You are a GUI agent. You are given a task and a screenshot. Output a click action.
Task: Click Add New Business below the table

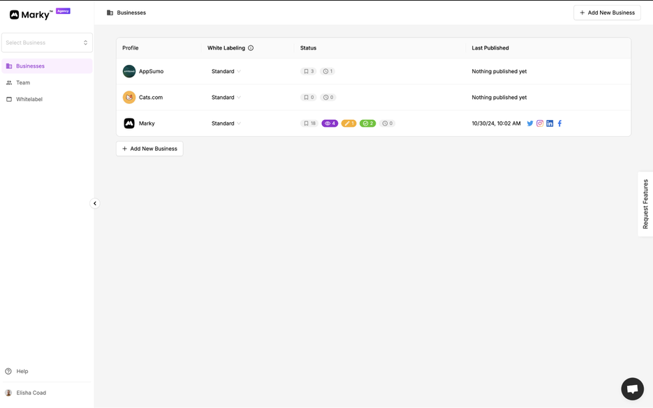tap(149, 148)
